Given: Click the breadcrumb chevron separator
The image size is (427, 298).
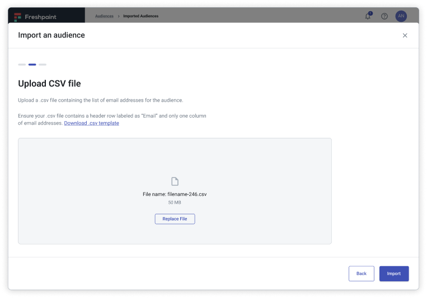Looking at the screenshot, I should tap(119, 16).
